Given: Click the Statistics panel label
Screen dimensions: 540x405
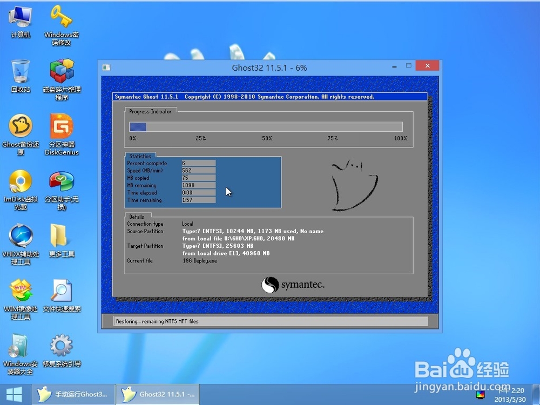Looking at the screenshot, I should pyautogui.click(x=140, y=156).
